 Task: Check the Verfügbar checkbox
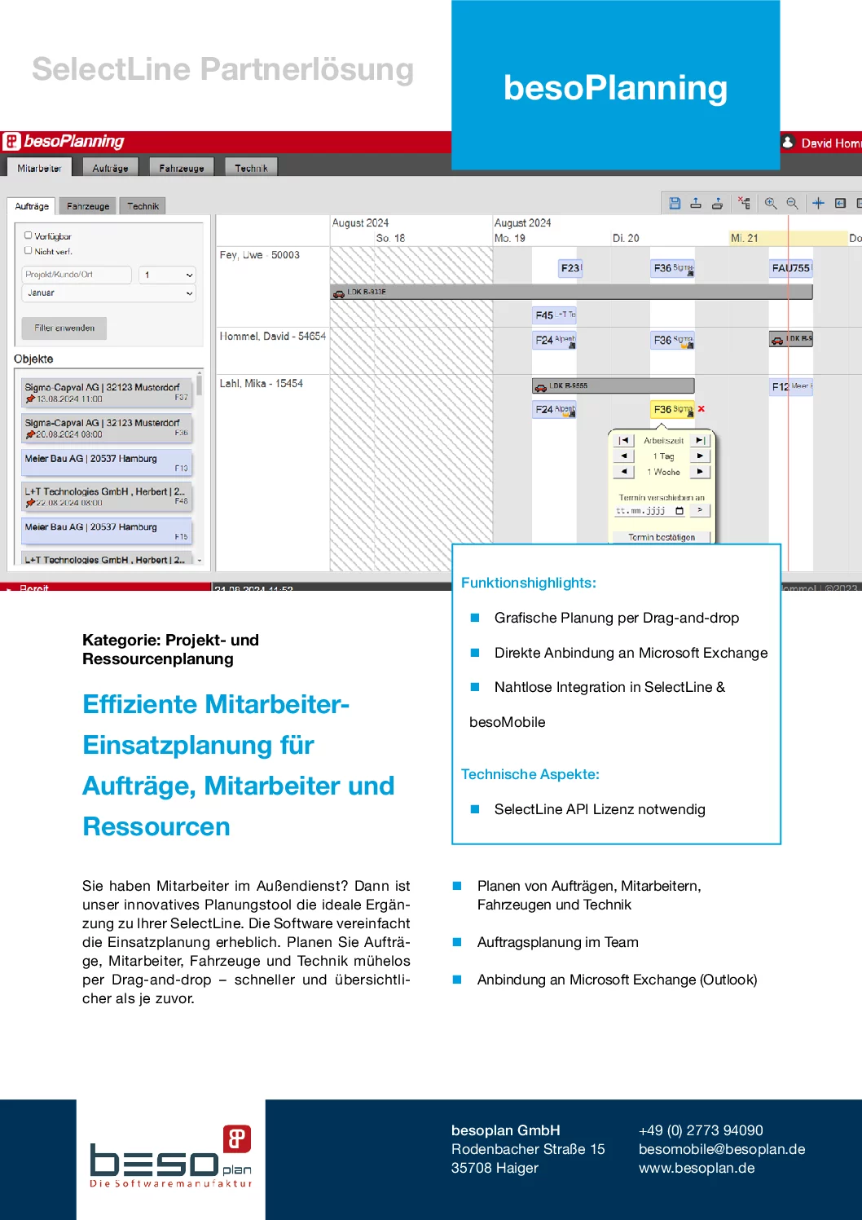point(29,235)
